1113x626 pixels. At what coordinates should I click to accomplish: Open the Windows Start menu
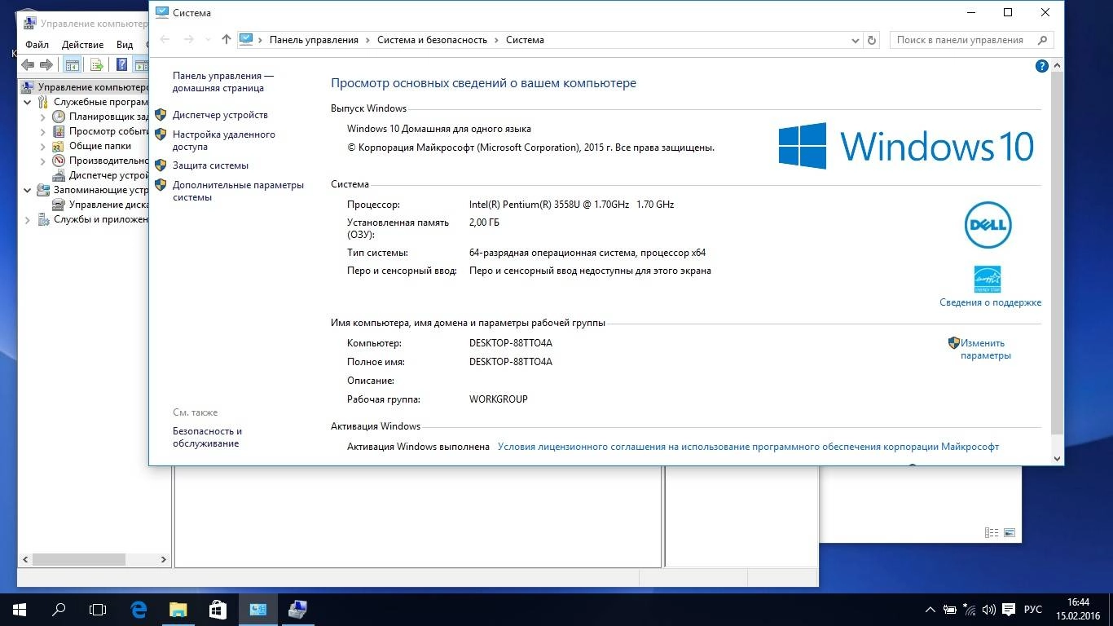point(20,609)
